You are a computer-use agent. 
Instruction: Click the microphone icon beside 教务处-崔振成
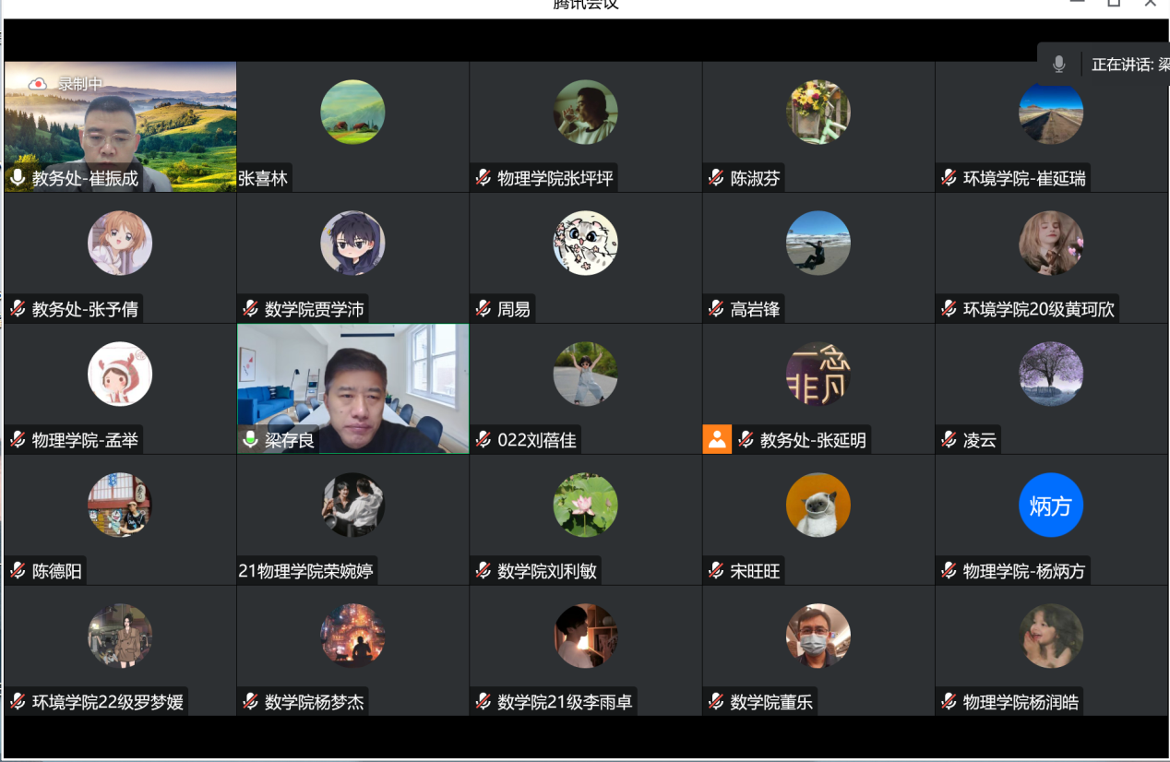[18, 178]
